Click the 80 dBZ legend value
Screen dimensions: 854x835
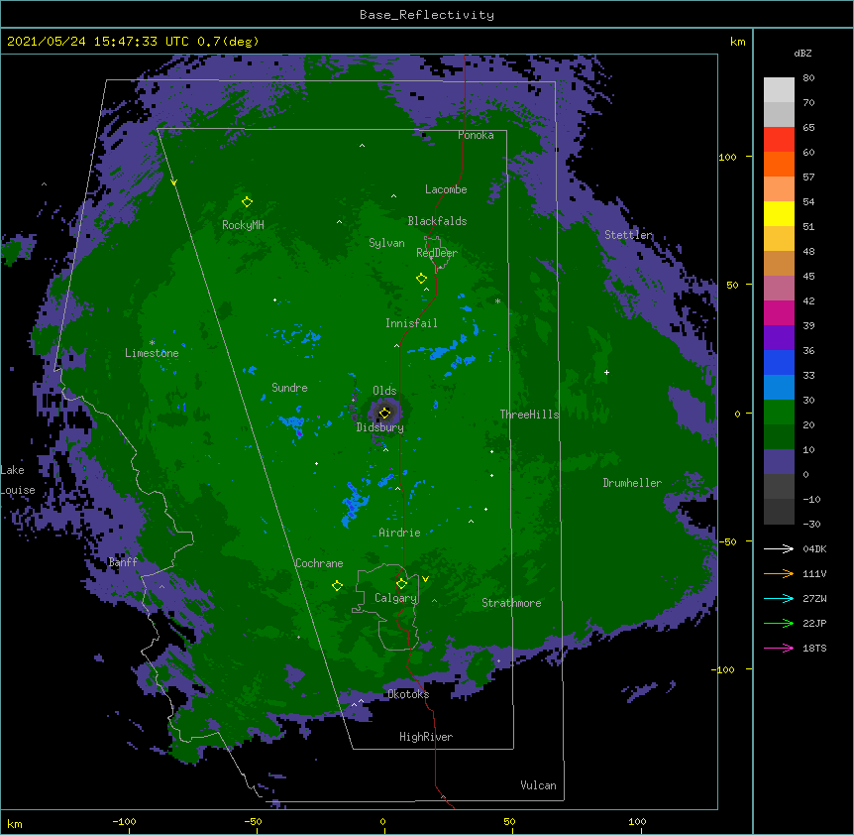pos(808,78)
